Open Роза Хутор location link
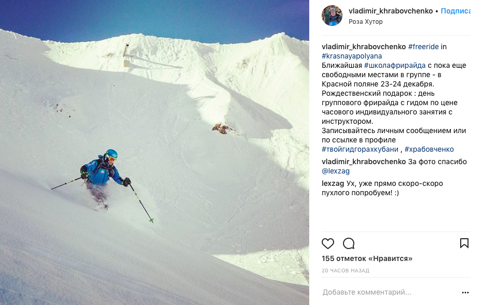Image resolution: width=482 pixels, height=305 pixels. pos(365,21)
